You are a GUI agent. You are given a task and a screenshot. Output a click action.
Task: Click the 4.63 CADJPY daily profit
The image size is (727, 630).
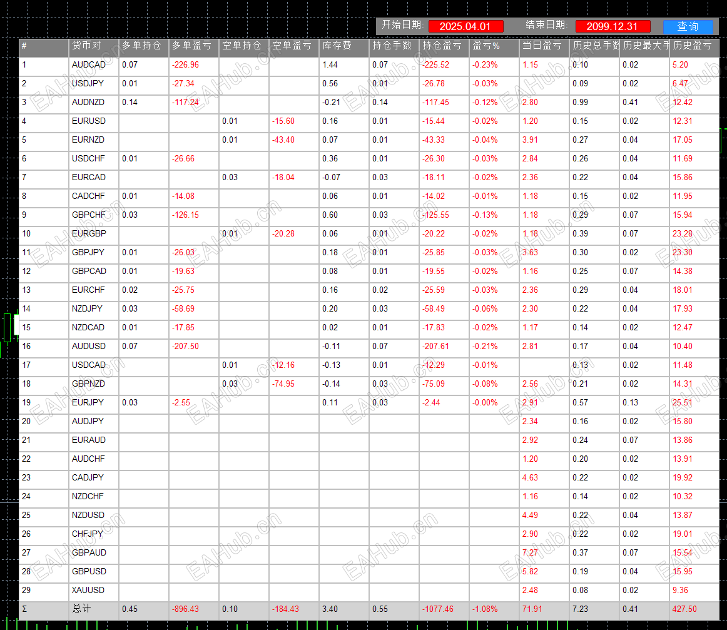coord(531,478)
